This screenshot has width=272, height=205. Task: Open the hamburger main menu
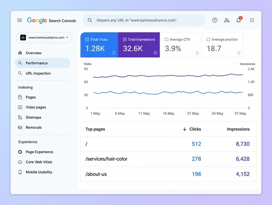point(19,20)
